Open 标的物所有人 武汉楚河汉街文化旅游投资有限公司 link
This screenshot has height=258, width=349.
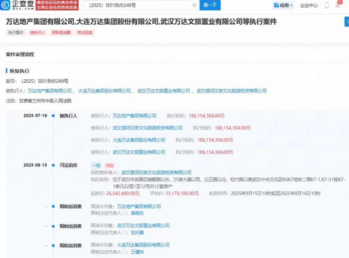156,172
